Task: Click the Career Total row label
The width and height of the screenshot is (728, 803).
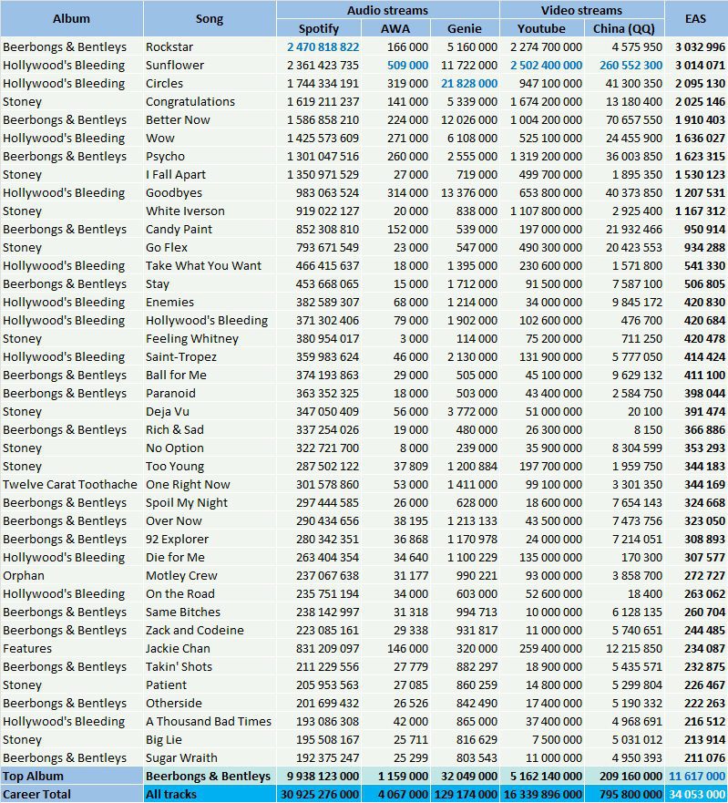Action: pyautogui.click(x=72, y=794)
